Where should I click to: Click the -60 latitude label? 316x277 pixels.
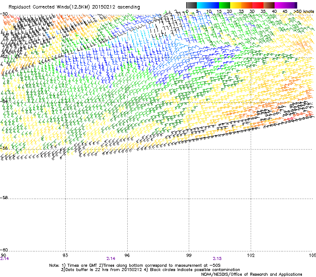(4, 250)
